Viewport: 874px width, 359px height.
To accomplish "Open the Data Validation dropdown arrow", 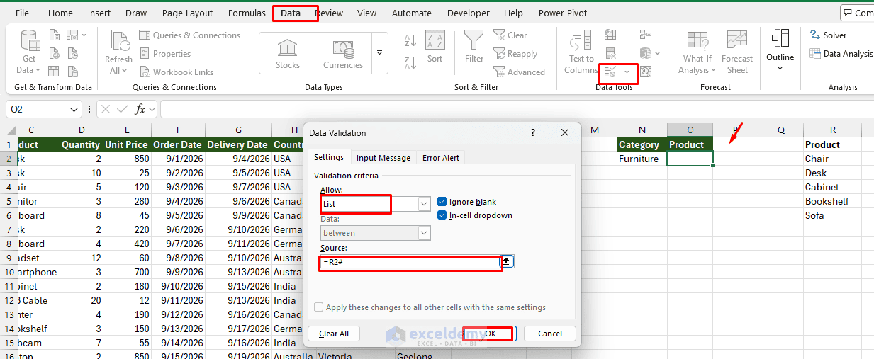I will point(627,72).
